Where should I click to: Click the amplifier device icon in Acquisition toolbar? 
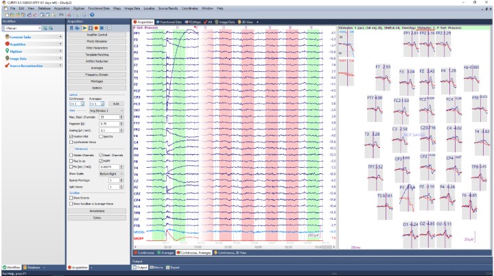(71, 28)
